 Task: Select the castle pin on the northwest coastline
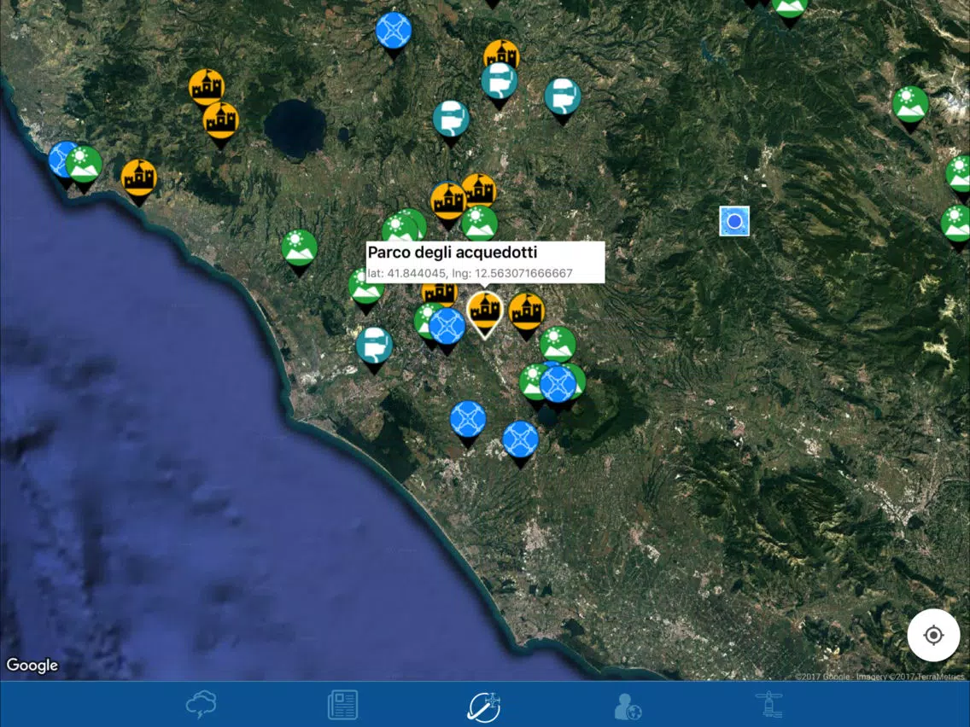(x=139, y=177)
